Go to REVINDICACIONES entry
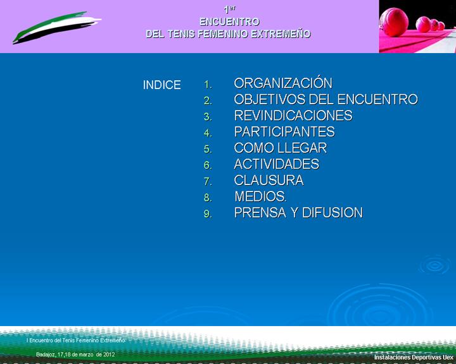 click(293, 116)
